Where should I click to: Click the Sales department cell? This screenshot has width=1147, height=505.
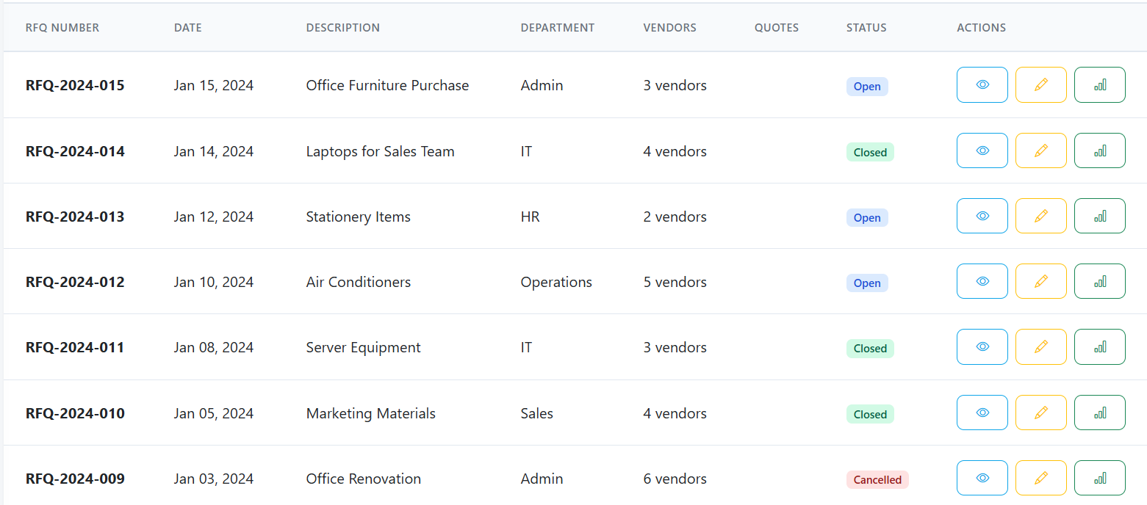(x=537, y=413)
